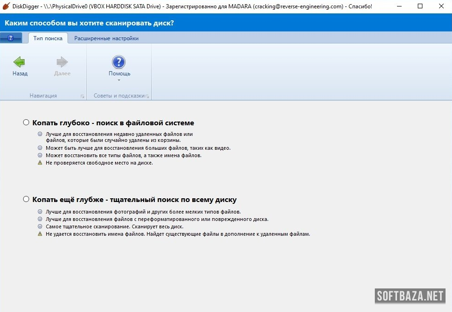Viewport: 452px width, 312px height.
Task: Minimize the DiskDigger window
Action: click(399, 6)
